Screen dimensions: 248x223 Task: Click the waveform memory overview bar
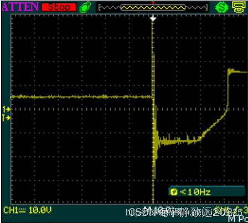pos(153,8)
